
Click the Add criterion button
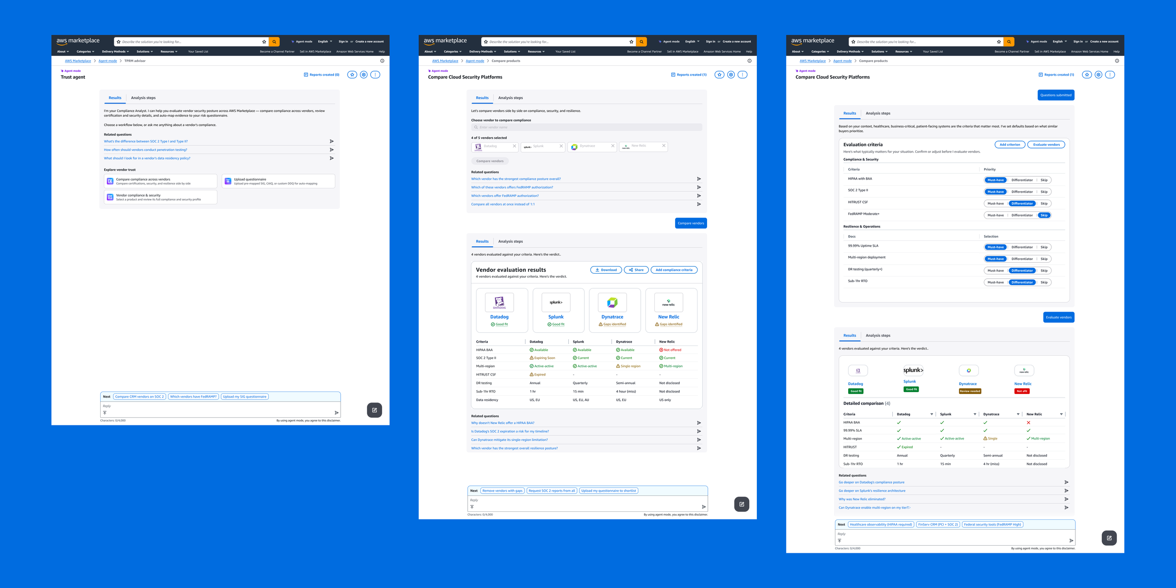[1010, 145]
